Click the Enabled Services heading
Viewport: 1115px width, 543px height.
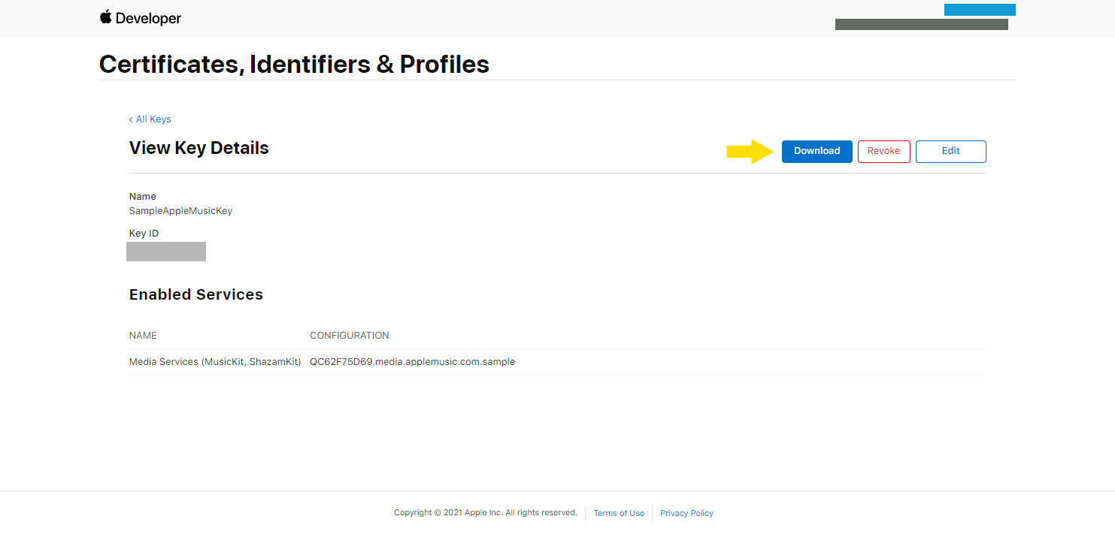pos(195,294)
